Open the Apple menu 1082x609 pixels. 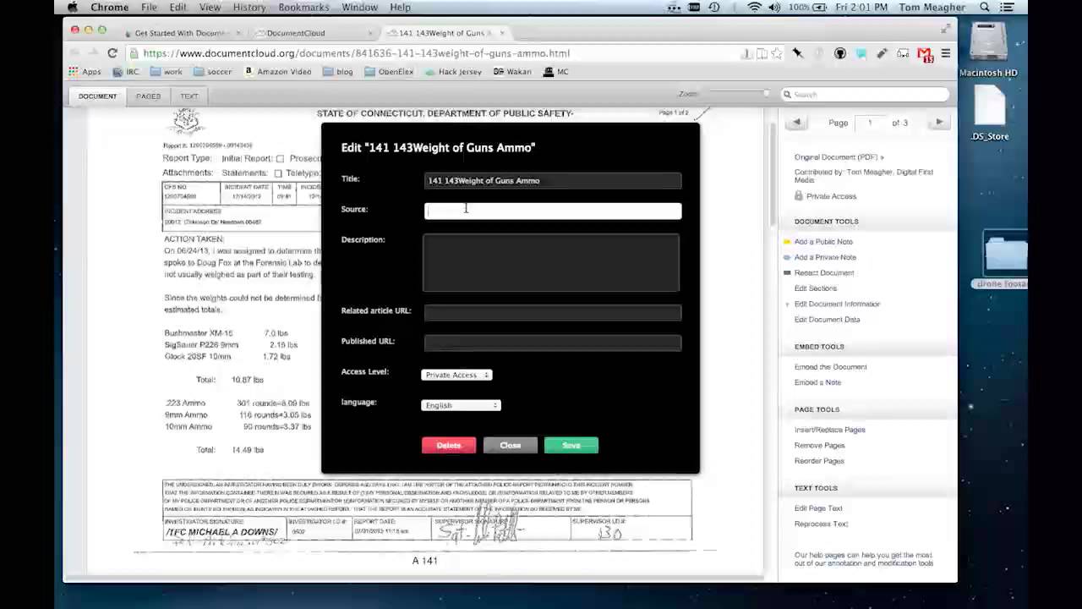(73, 7)
